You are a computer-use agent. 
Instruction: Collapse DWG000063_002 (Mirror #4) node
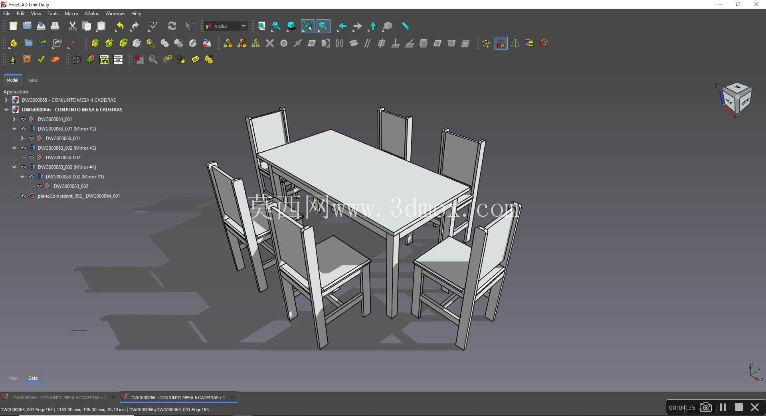click(x=14, y=167)
